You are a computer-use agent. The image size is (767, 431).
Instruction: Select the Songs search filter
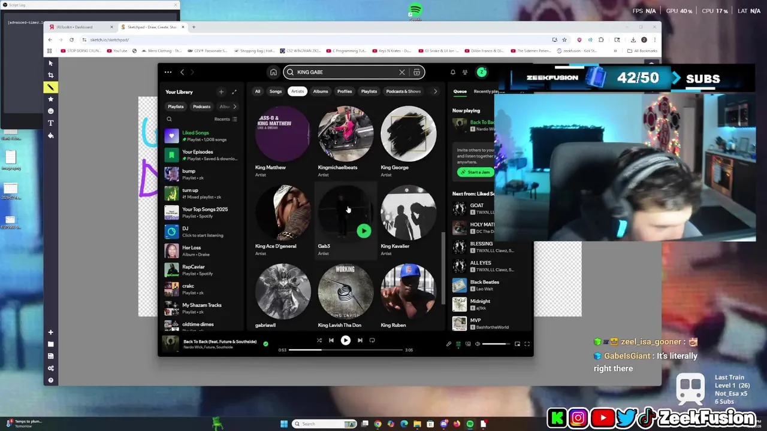(x=276, y=91)
